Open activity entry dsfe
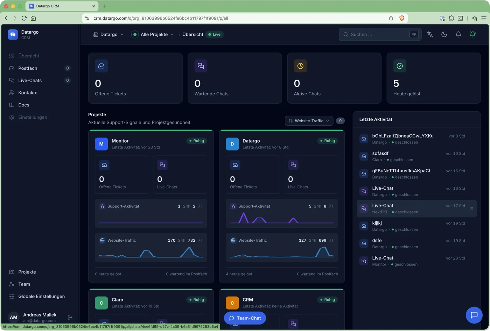The width and height of the screenshot is (490, 331). point(416,243)
